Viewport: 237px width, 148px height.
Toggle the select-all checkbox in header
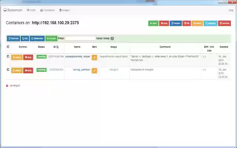8,47
